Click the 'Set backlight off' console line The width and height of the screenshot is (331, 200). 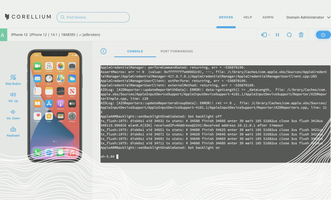pyautogui.click(x=161, y=116)
